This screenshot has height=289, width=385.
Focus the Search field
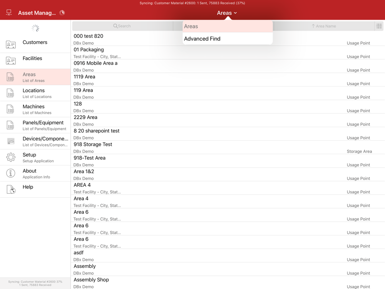pos(122,26)
